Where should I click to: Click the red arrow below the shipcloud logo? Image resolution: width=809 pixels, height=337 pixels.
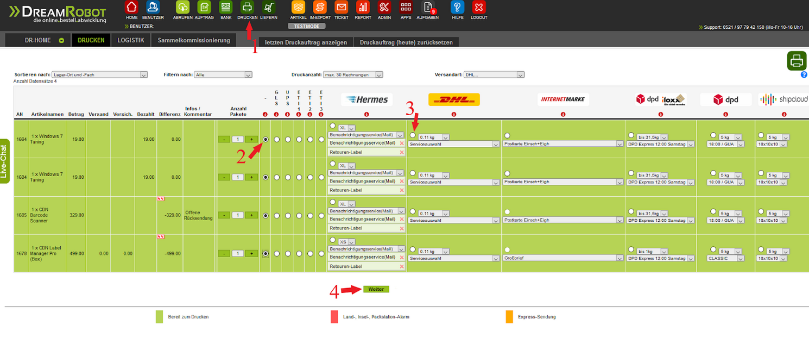pos(784,114)
